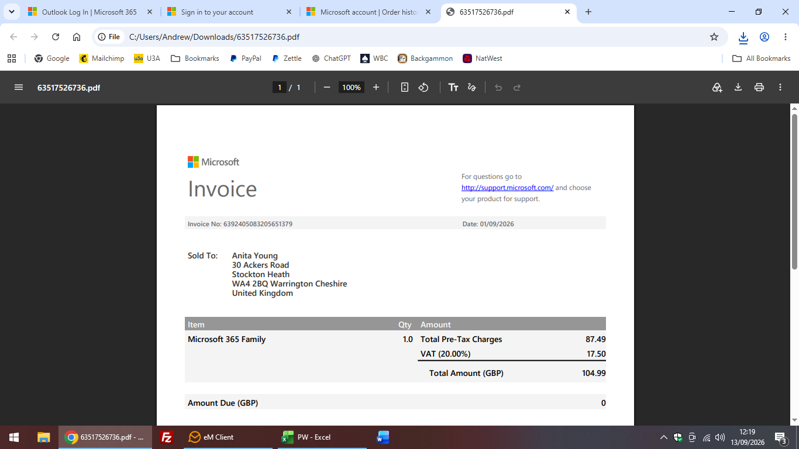Open the apps grid in bookmarks bar
The image size is (799, 449).
(12, 58)
